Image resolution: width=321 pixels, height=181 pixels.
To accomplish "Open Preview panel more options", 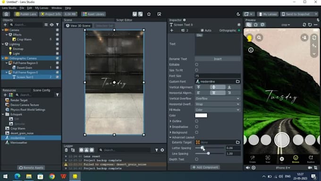I will pos(316,25).
